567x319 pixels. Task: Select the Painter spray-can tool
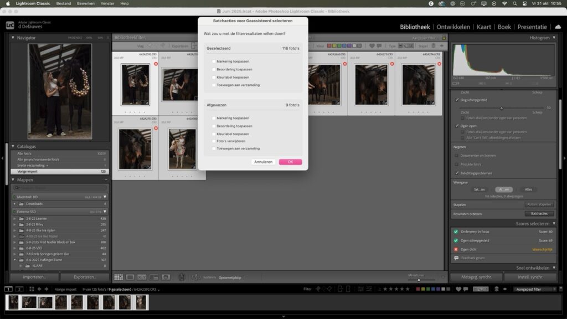(x=182, y=277)
